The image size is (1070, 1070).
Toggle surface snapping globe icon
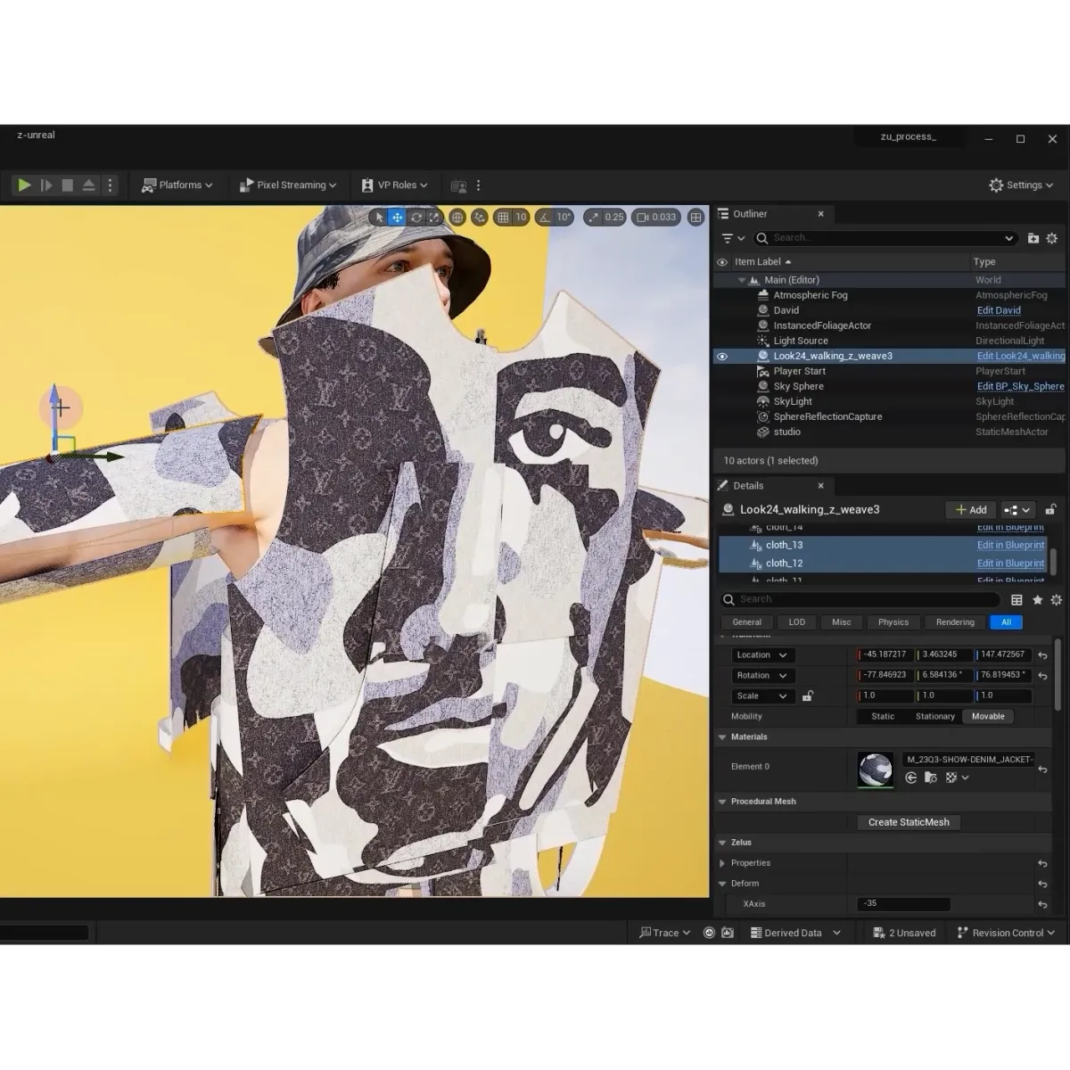pyautogui.click(x=457, y=217)
